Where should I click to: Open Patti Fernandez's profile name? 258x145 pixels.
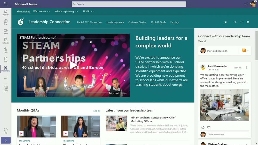point(217,66)
